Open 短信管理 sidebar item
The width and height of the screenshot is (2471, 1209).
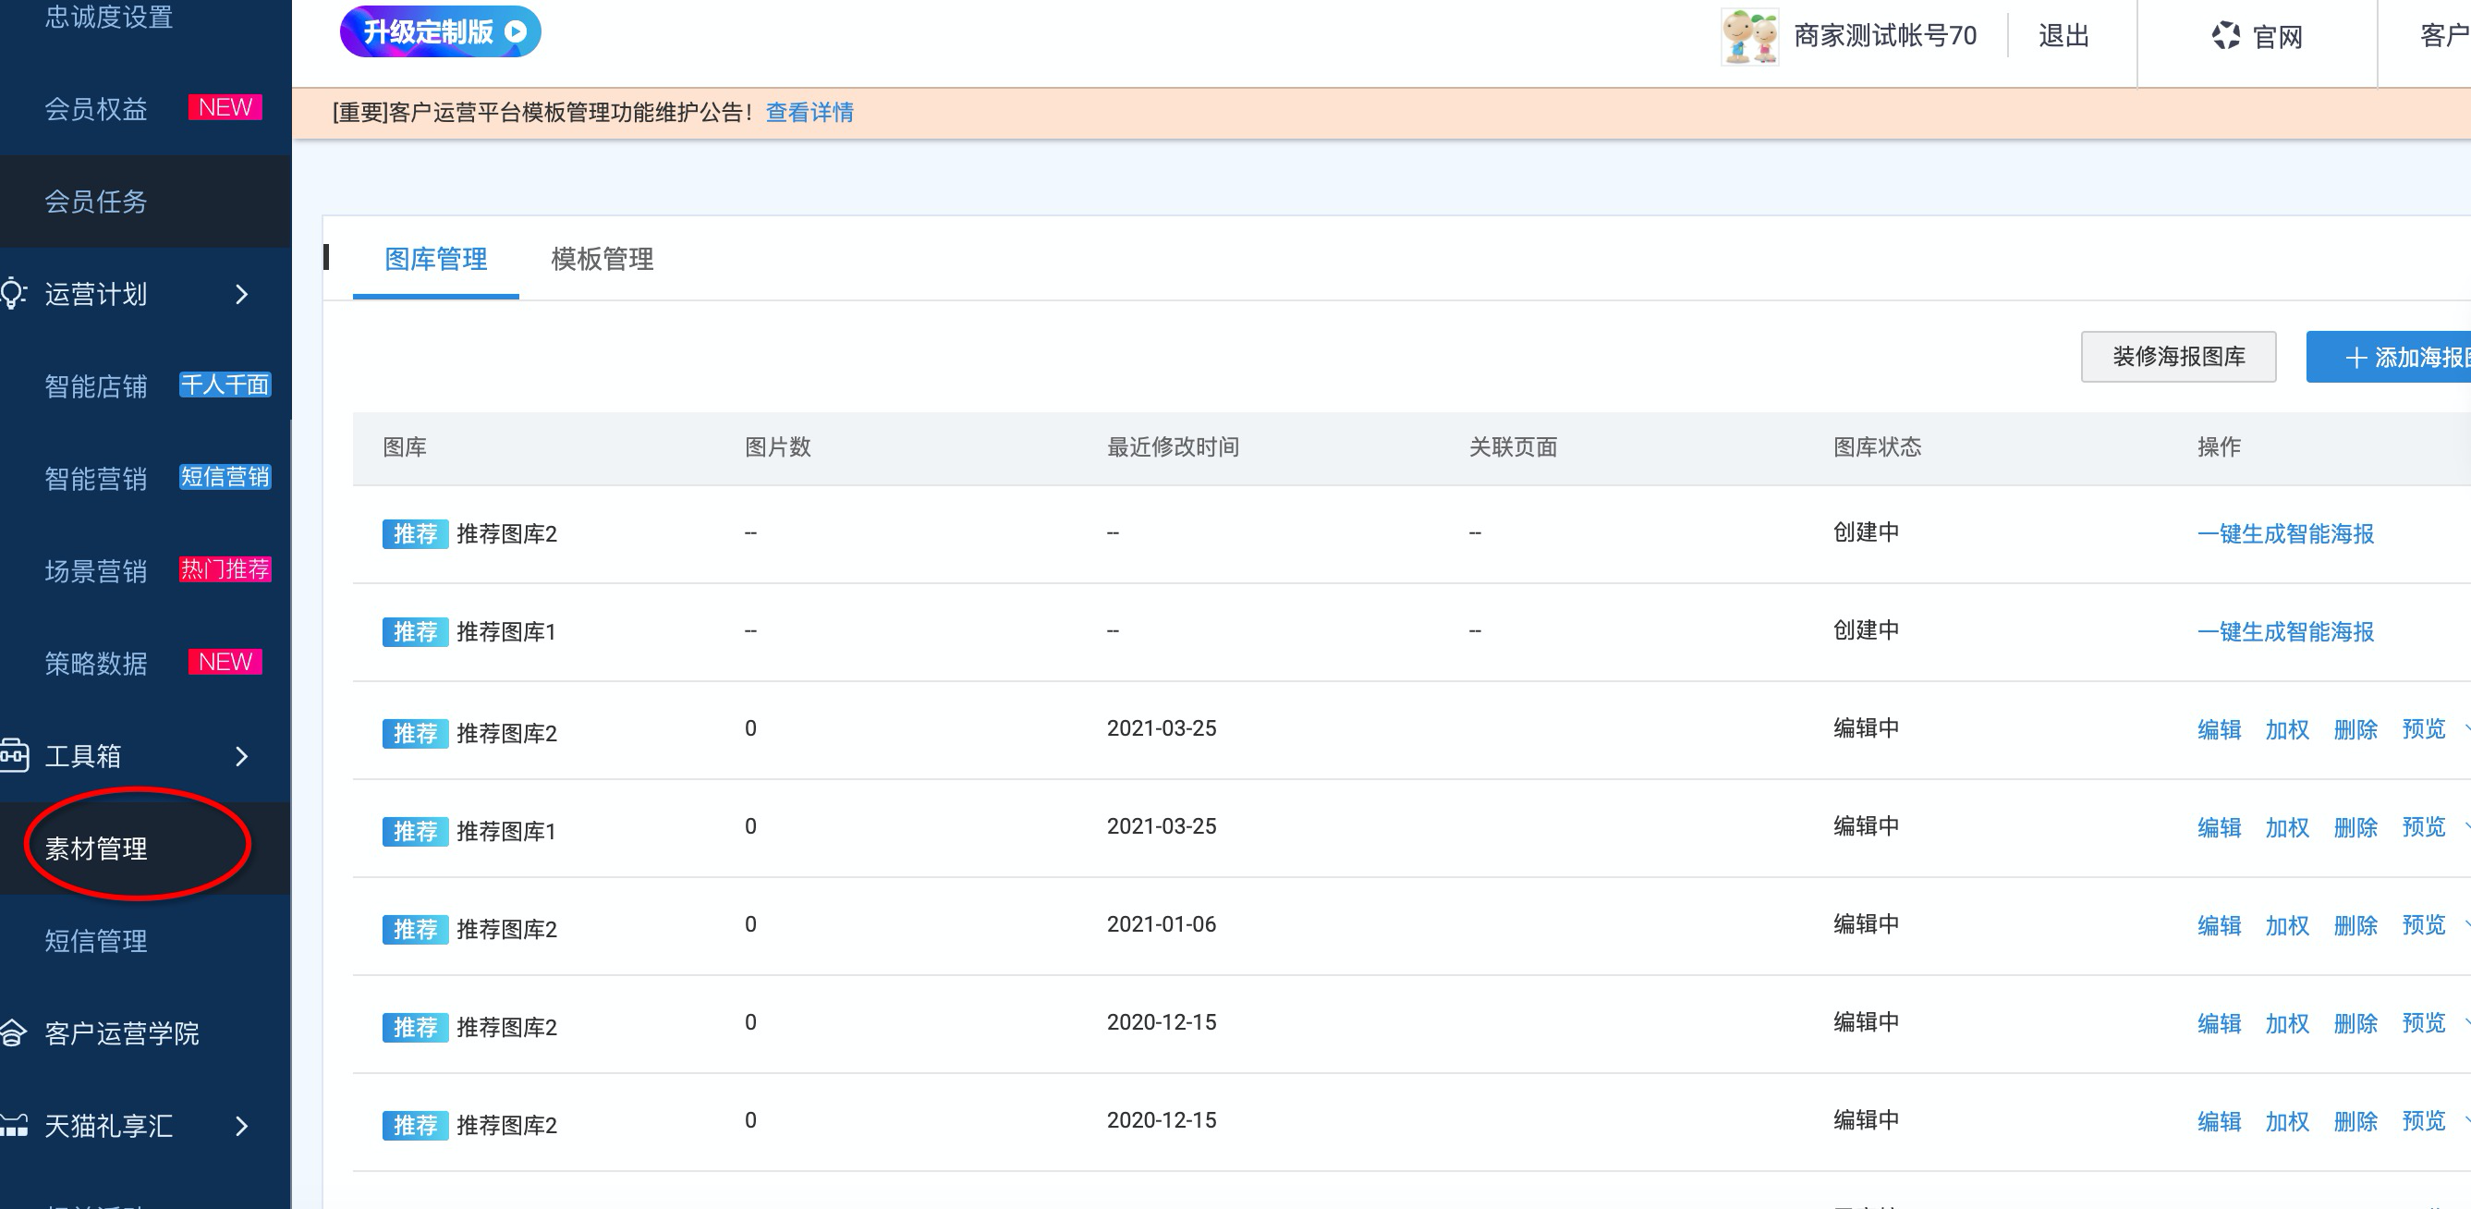click(96, 940)
